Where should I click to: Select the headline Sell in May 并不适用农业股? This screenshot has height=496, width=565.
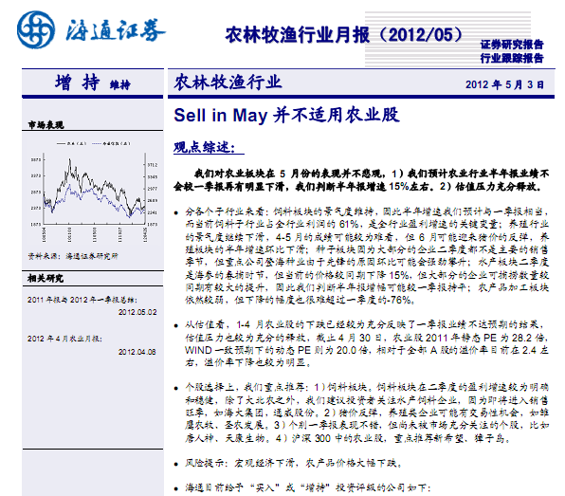coord(287,116)
